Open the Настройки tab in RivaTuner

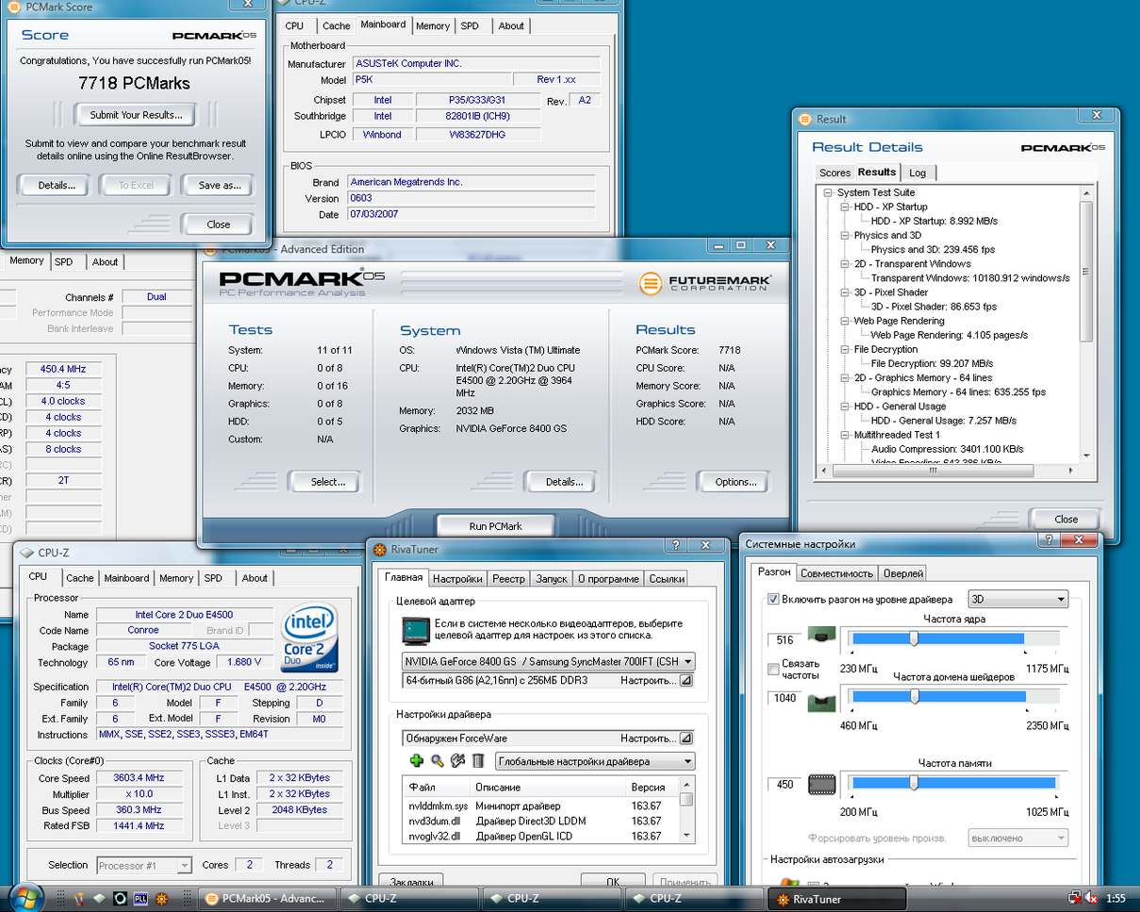click(x=457, y=579)
